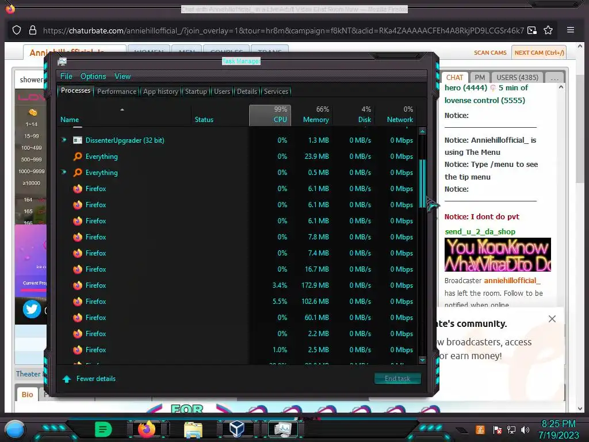Click the icon left of the bookmark star

(532, 30)
